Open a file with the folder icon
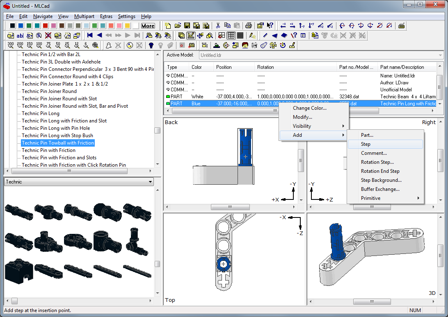This screenshot has width=448, height=317. (178, 26)
